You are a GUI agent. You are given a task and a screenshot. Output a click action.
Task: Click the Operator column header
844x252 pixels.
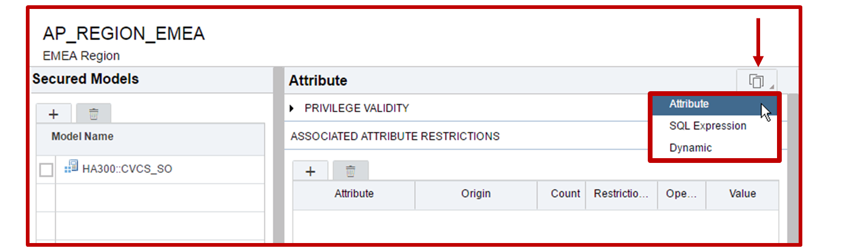[681, 194]
